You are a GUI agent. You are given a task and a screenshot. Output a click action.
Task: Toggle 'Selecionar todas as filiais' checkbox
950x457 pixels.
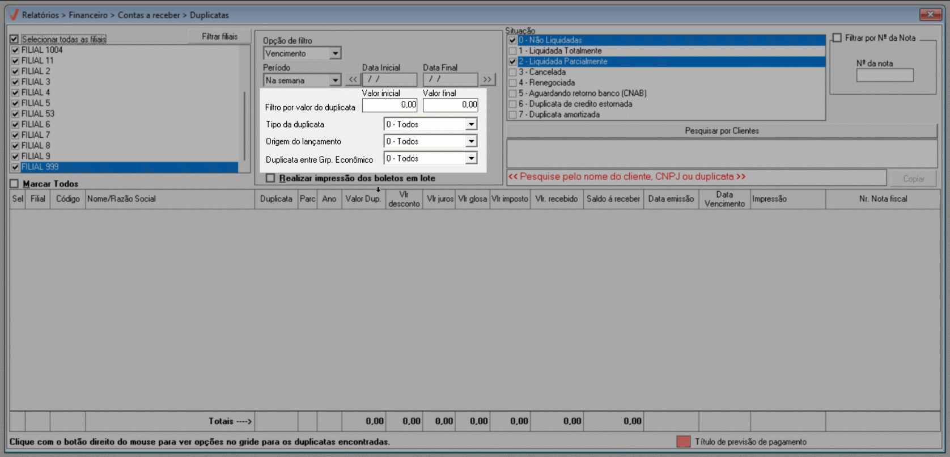tap(14, 39)
